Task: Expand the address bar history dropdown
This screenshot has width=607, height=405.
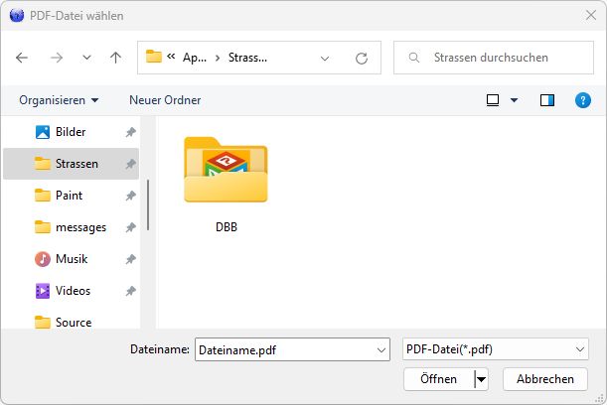Action: coord(325,58)
